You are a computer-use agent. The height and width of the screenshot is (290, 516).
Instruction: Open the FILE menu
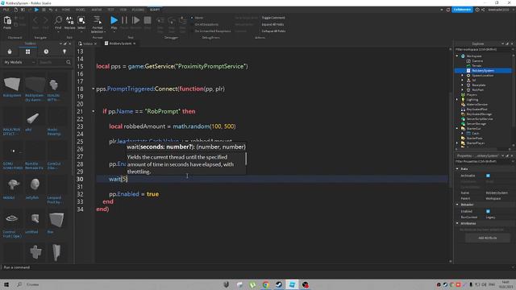[6, 10]
